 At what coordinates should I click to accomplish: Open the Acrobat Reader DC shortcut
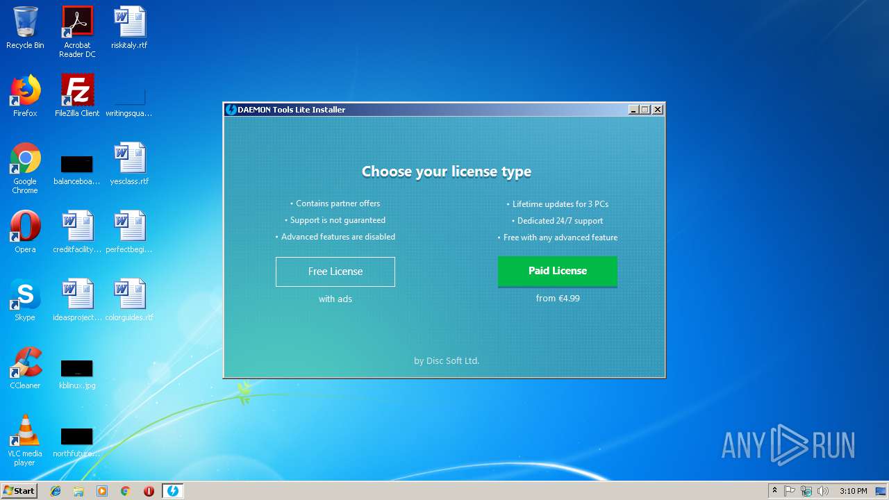77,32
